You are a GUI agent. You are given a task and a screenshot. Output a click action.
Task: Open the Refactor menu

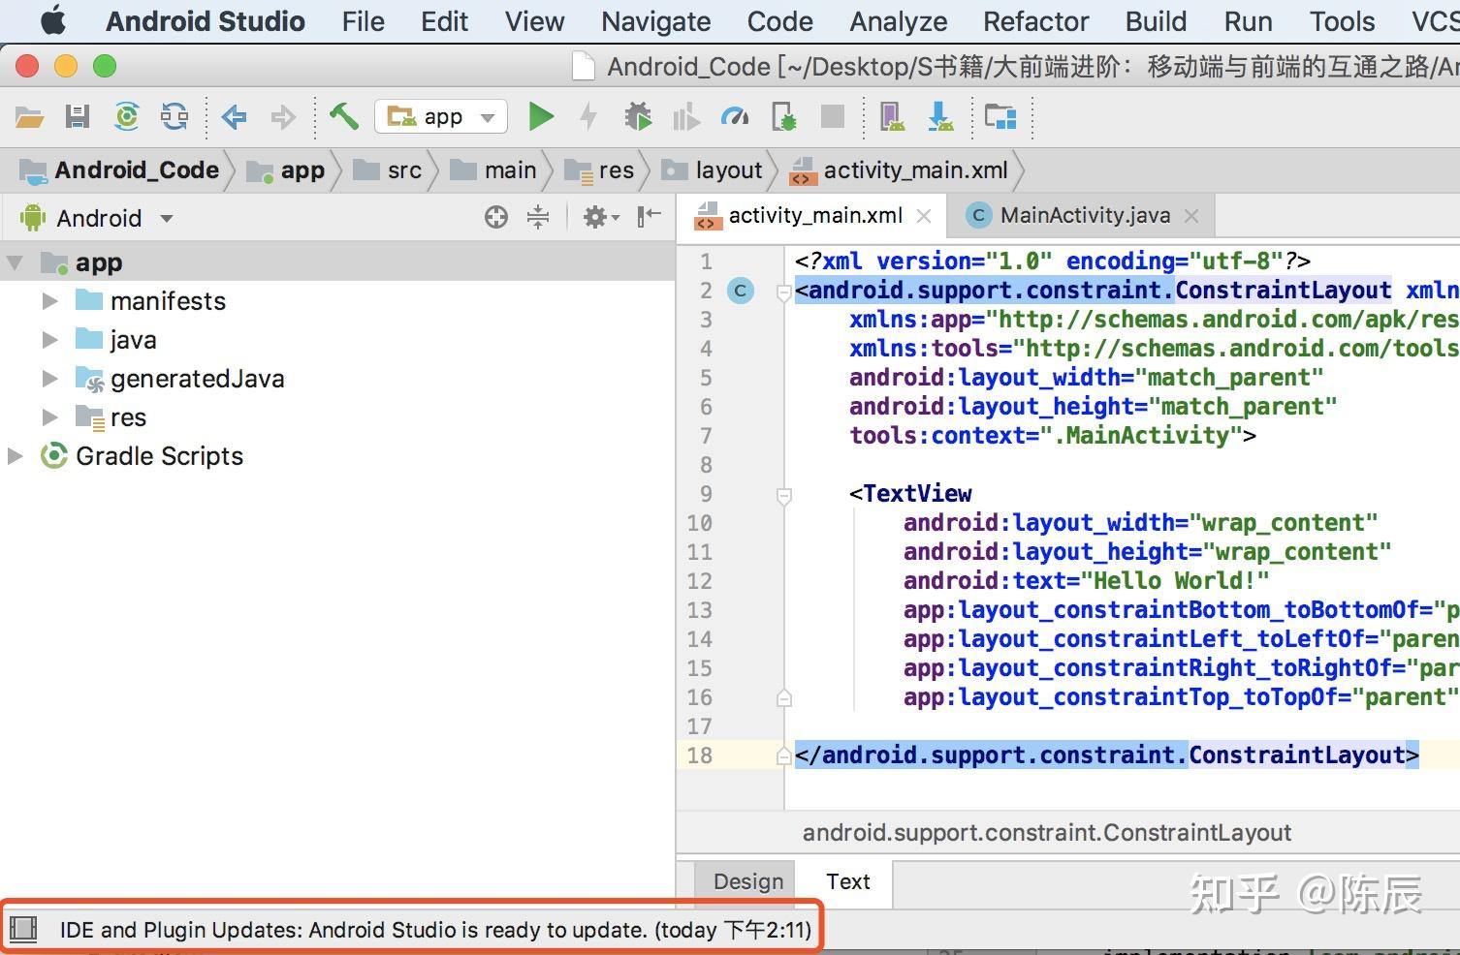(x=1035, y=21)
